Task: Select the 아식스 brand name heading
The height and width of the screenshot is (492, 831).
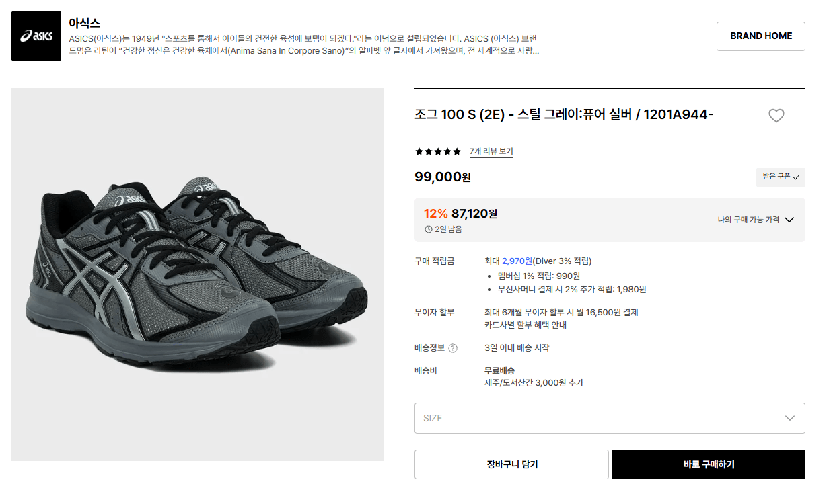Action: click(x=85, y=23)
